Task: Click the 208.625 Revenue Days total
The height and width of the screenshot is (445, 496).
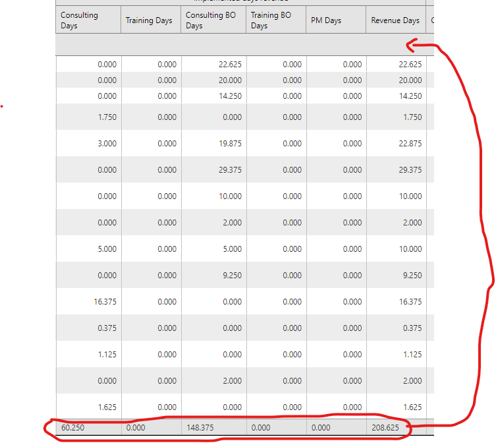Action: [385, 428]
